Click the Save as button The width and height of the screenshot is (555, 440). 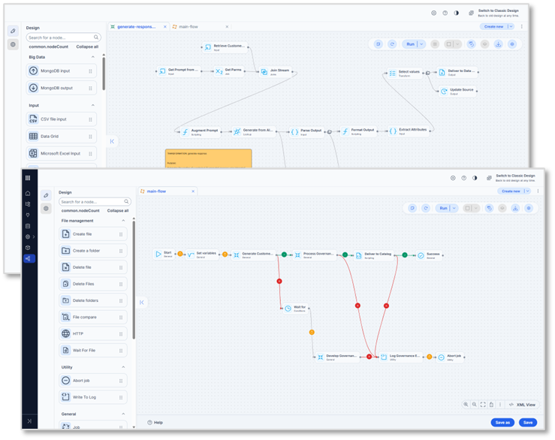point(502,422)
